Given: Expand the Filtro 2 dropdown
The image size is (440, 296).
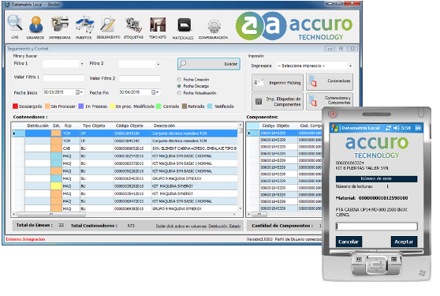Looking at the screenshot, I should [x=158, y=64].
